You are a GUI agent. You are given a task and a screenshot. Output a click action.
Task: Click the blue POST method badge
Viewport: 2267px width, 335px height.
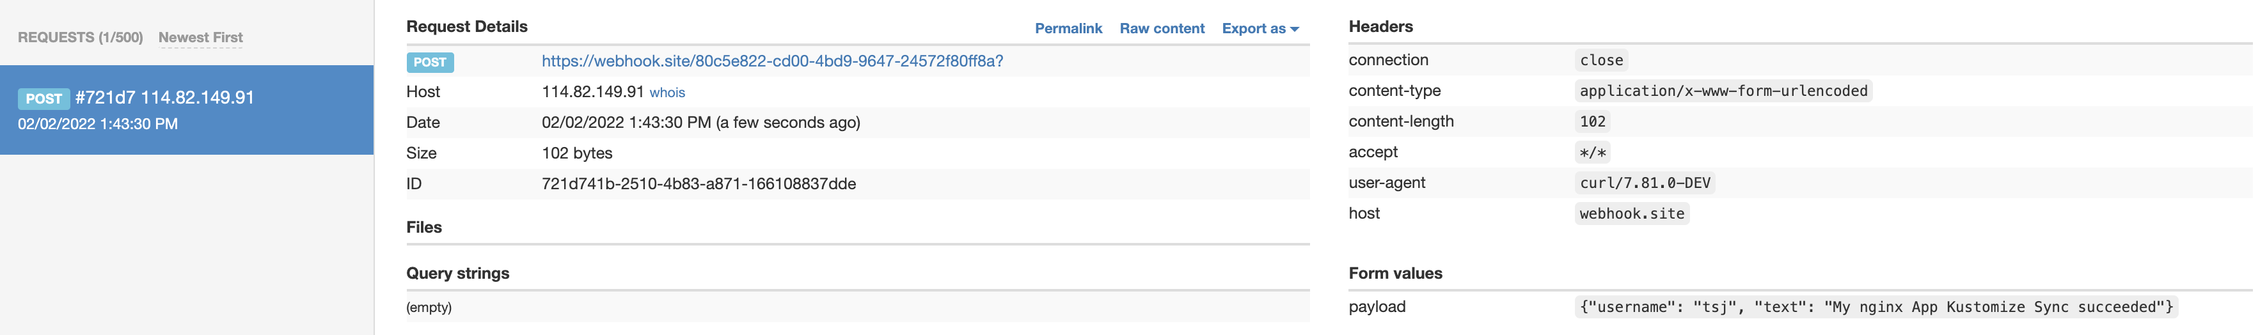[x=429, y=61]
